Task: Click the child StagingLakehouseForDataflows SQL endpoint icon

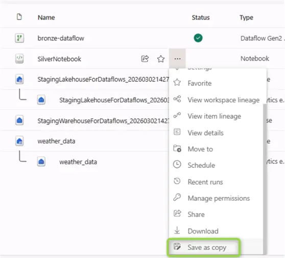Action: (x=41, y=100)
